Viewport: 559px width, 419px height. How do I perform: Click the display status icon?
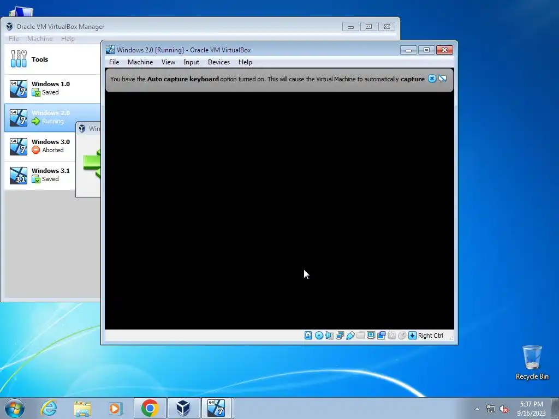point(371,336)
